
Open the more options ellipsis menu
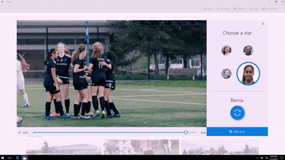(x=282, y=9)
